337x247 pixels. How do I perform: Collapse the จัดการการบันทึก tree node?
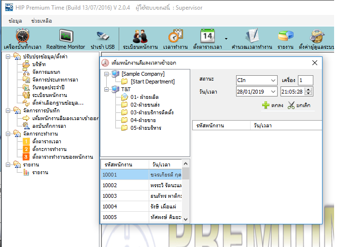click(8, 111)
